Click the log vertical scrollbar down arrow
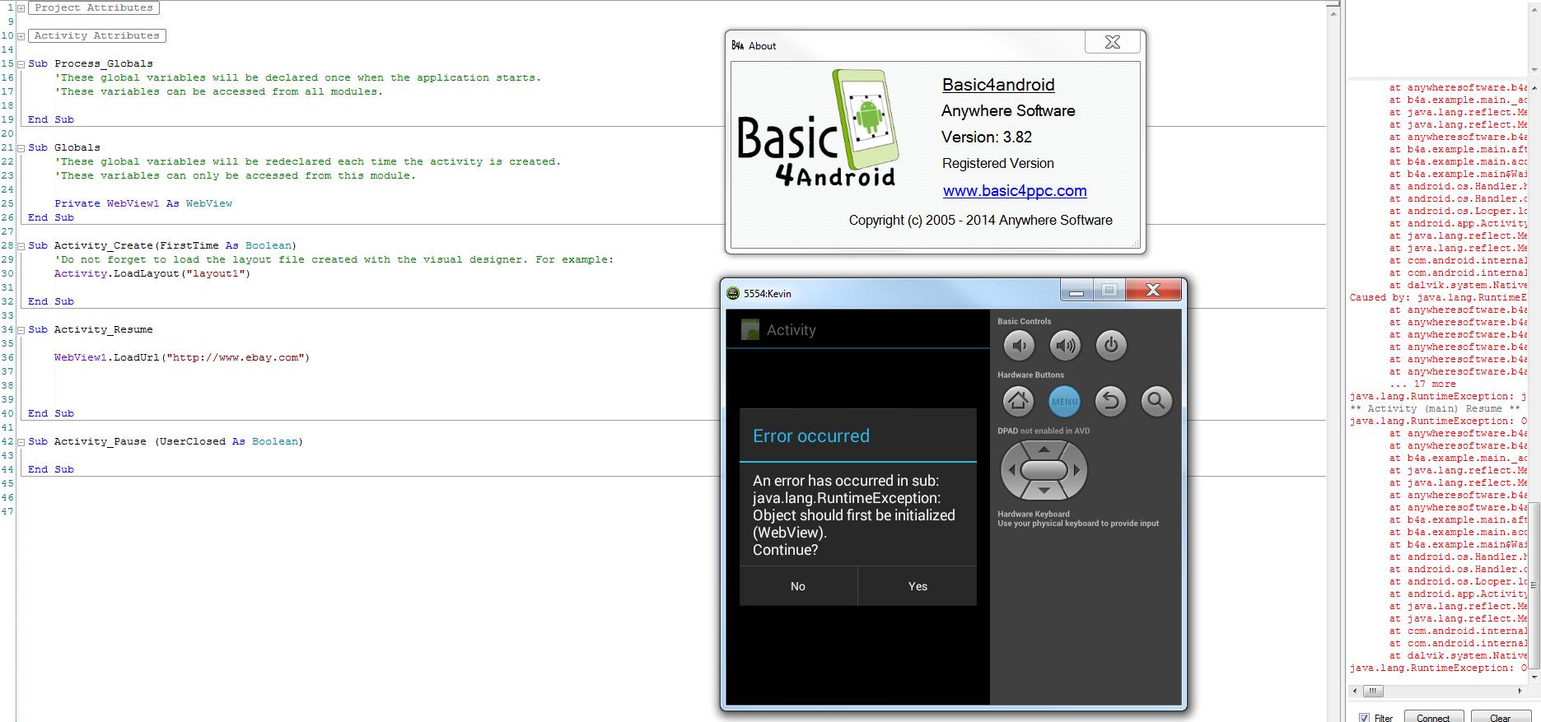 tap(1534, 677)
